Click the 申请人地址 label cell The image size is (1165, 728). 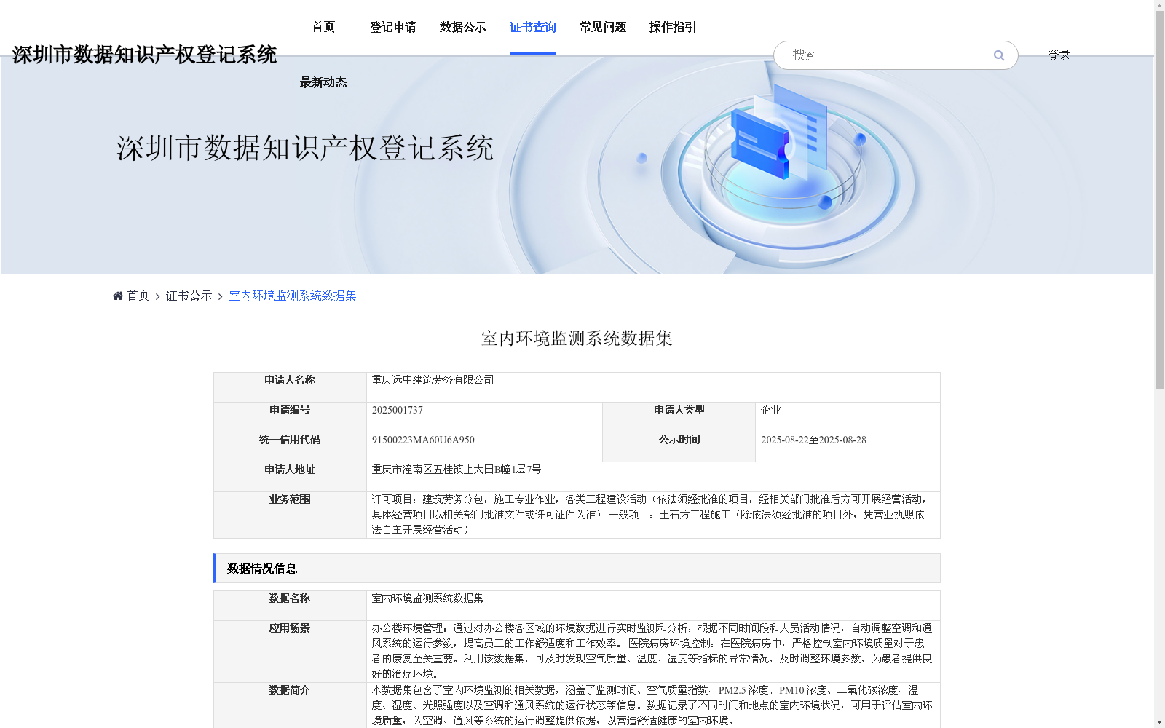(290, 477)
